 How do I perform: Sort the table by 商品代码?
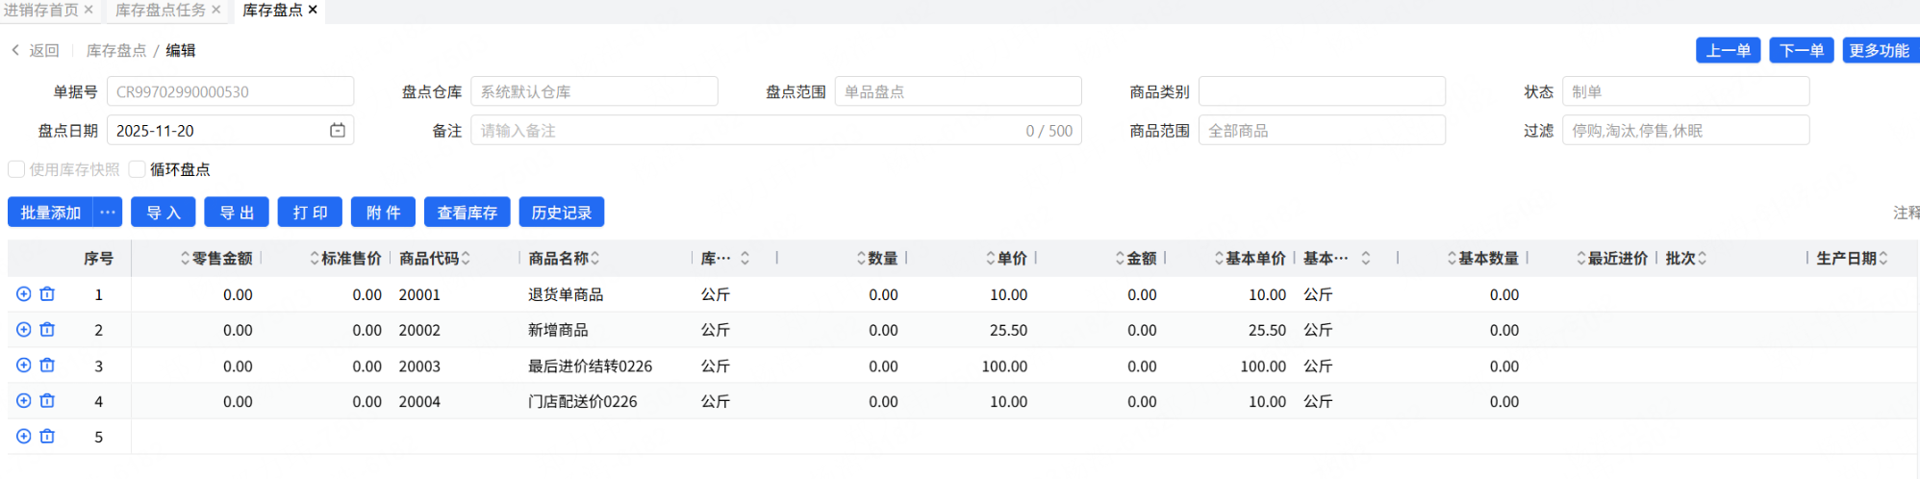click(466, 258)
